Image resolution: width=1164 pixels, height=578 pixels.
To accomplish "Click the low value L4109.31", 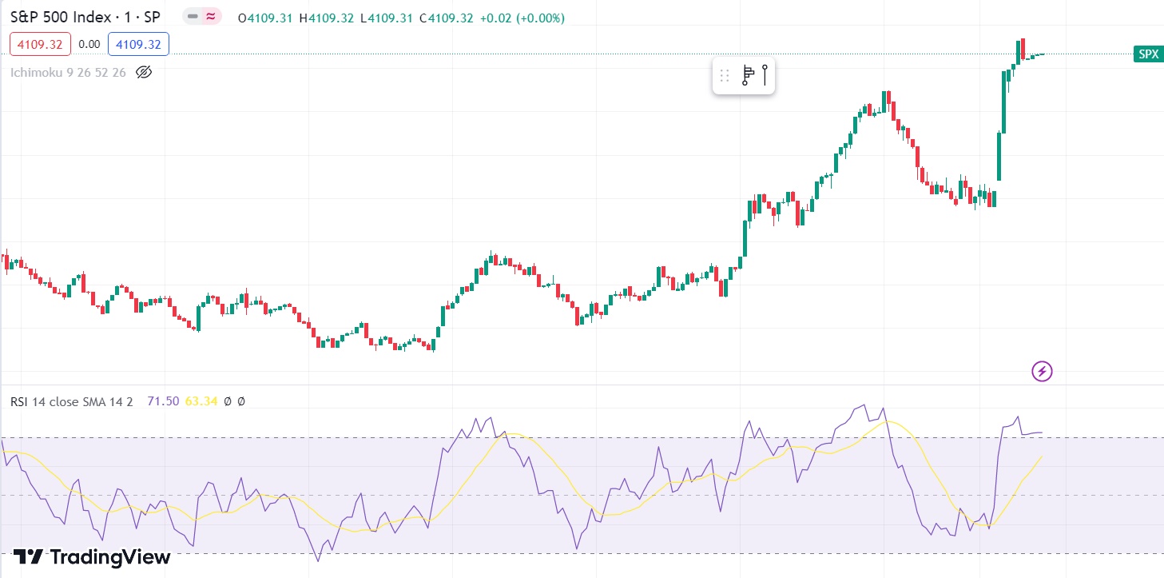I will (x=387, y=18).
